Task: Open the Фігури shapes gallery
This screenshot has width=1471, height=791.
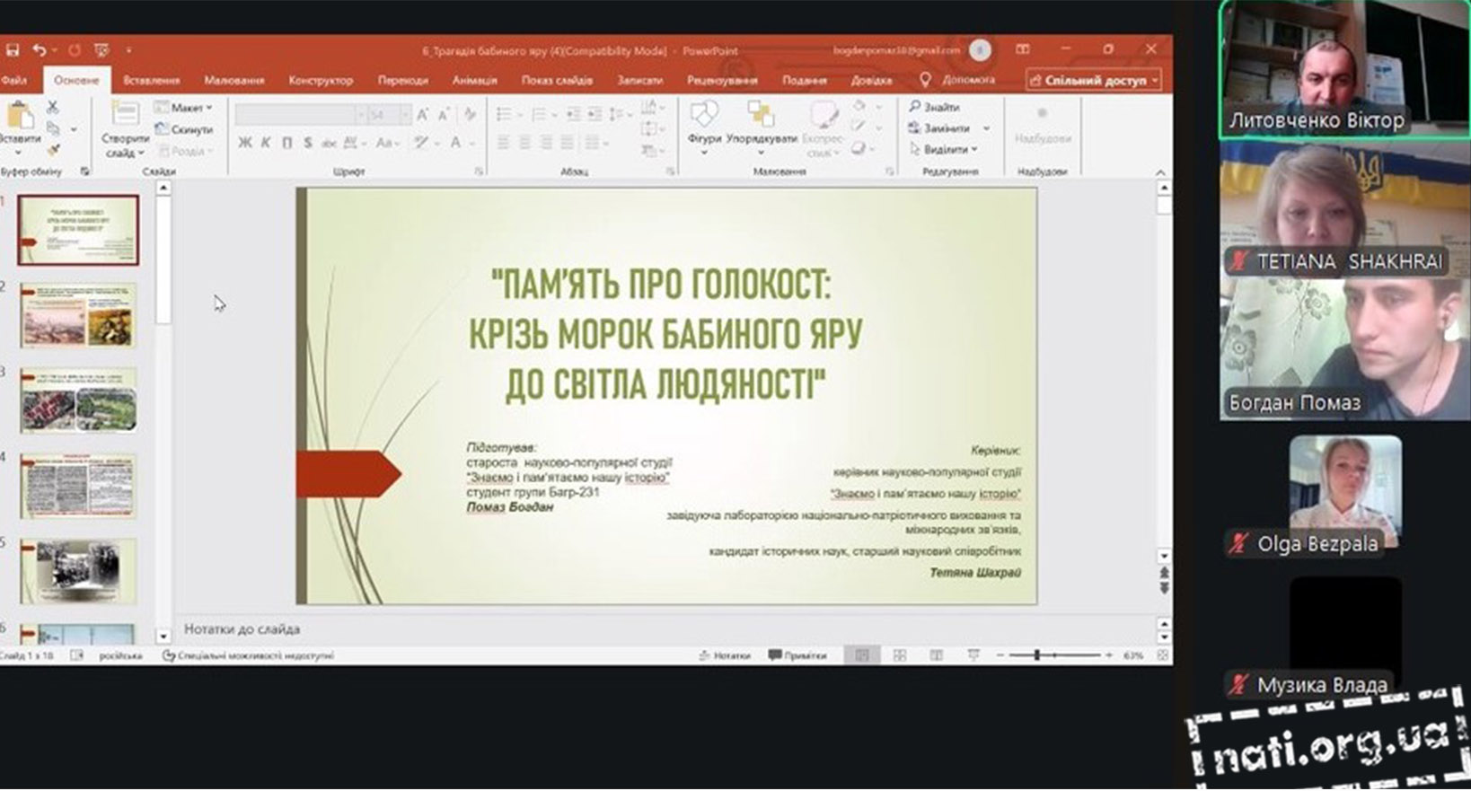Action: click(704, 124)
